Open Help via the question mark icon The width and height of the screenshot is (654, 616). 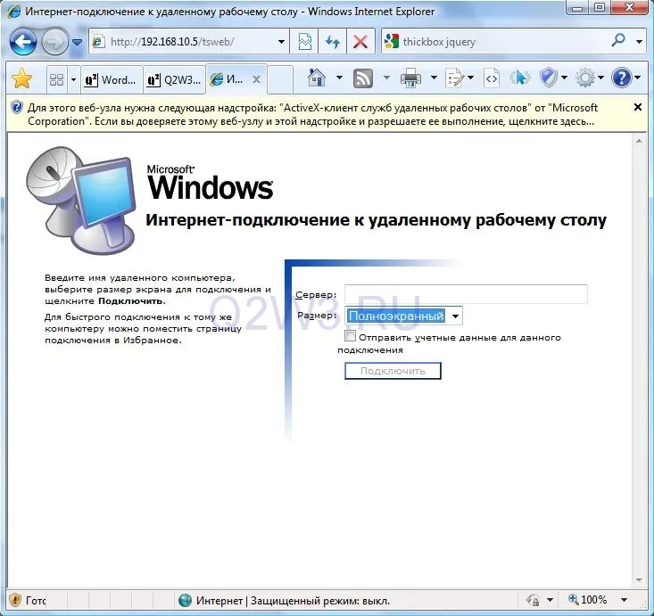621,78
